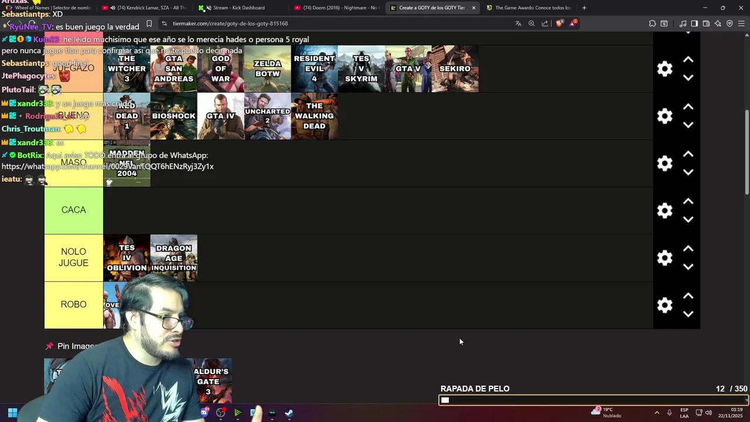Move the CACA row down
This screenshot has width=750, height=422.
688,219
